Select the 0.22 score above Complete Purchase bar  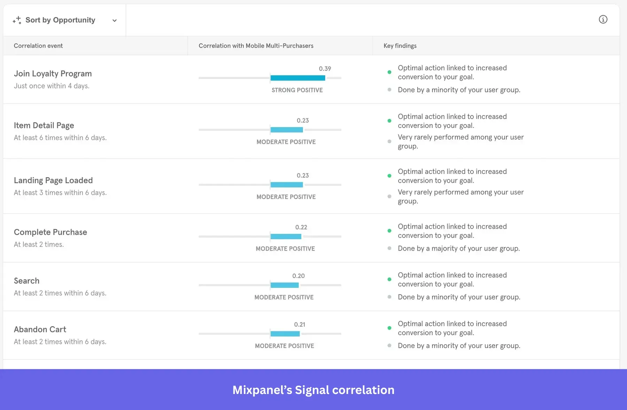click(x=302, y=227)
